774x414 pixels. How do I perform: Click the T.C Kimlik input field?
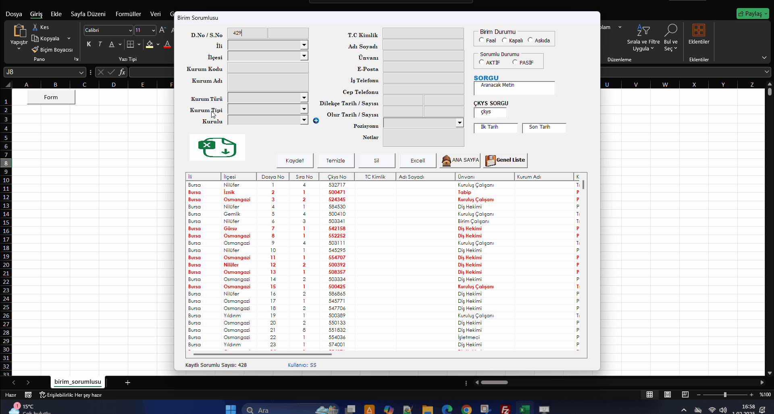click(x=423, y=33)
